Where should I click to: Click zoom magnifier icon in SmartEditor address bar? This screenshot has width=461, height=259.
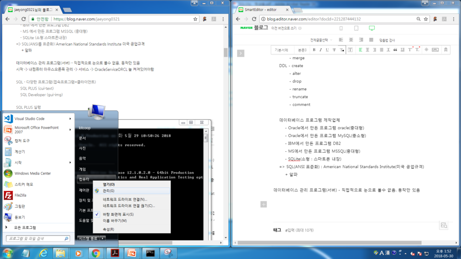click(419, 19)
